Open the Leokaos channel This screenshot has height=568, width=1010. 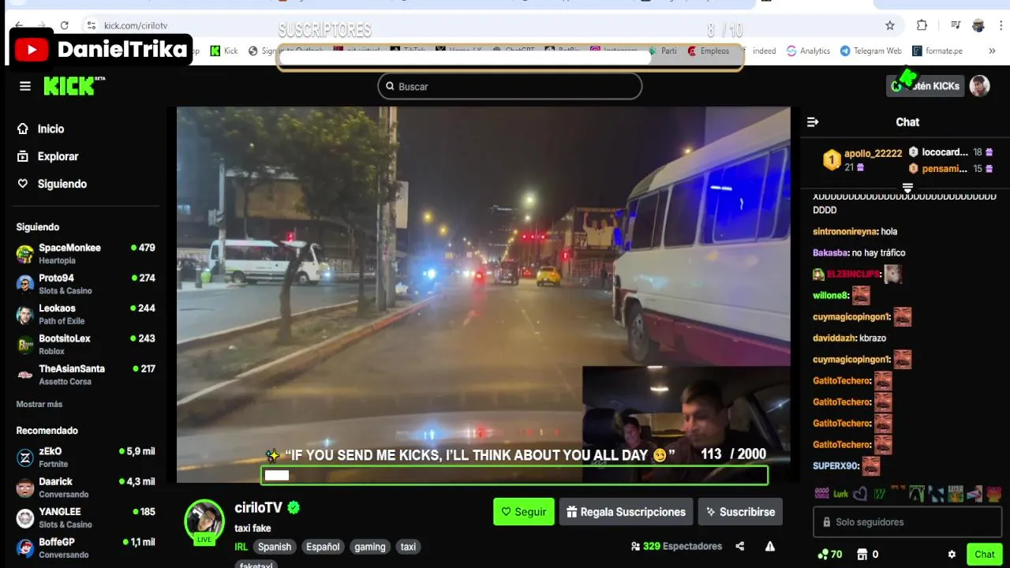[85, 314]
